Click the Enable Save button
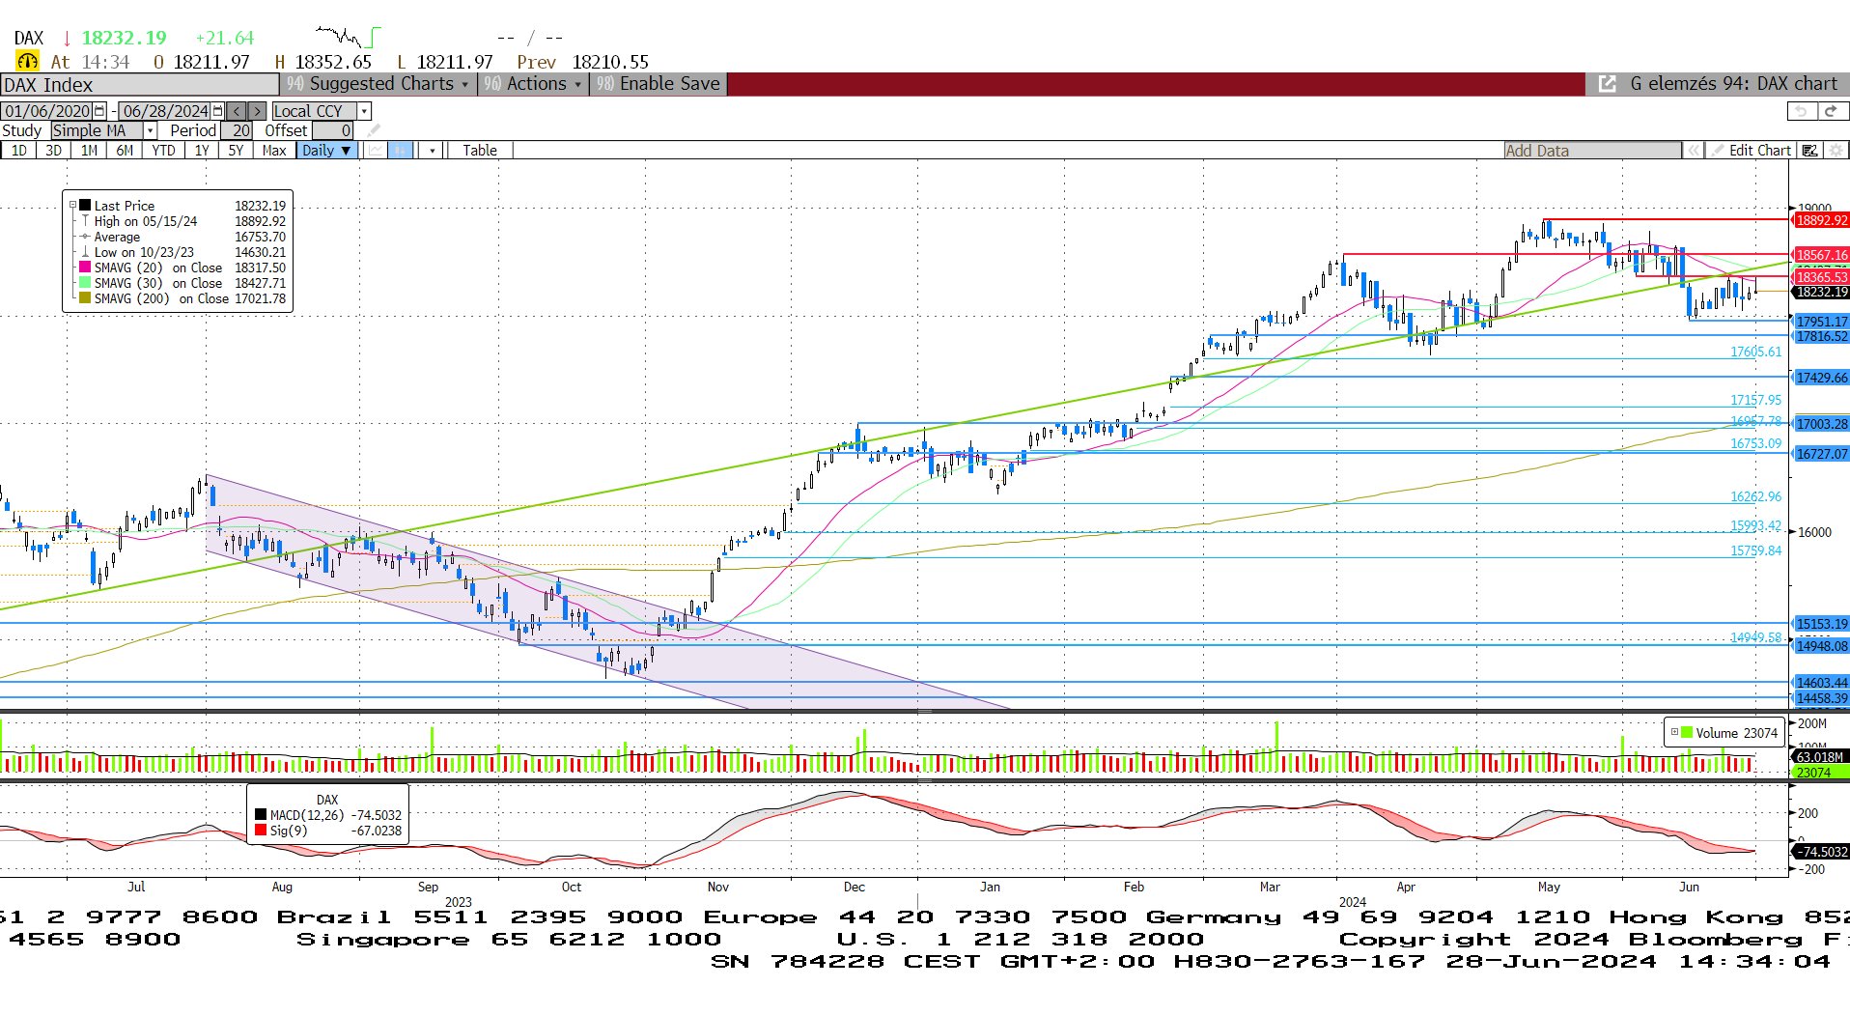Screen dimensions: 1850x1015 659,84
